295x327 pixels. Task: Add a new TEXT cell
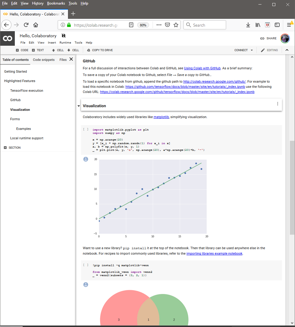tap(38, 50)
